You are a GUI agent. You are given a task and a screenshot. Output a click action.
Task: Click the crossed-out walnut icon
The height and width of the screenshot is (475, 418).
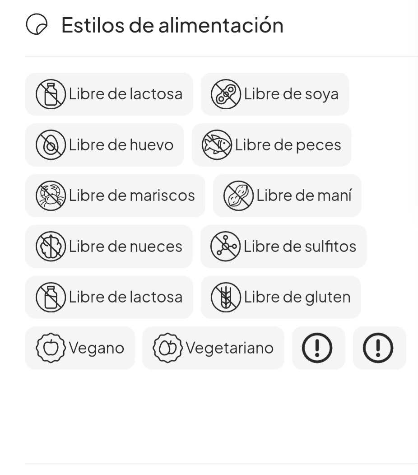(51, 246)
